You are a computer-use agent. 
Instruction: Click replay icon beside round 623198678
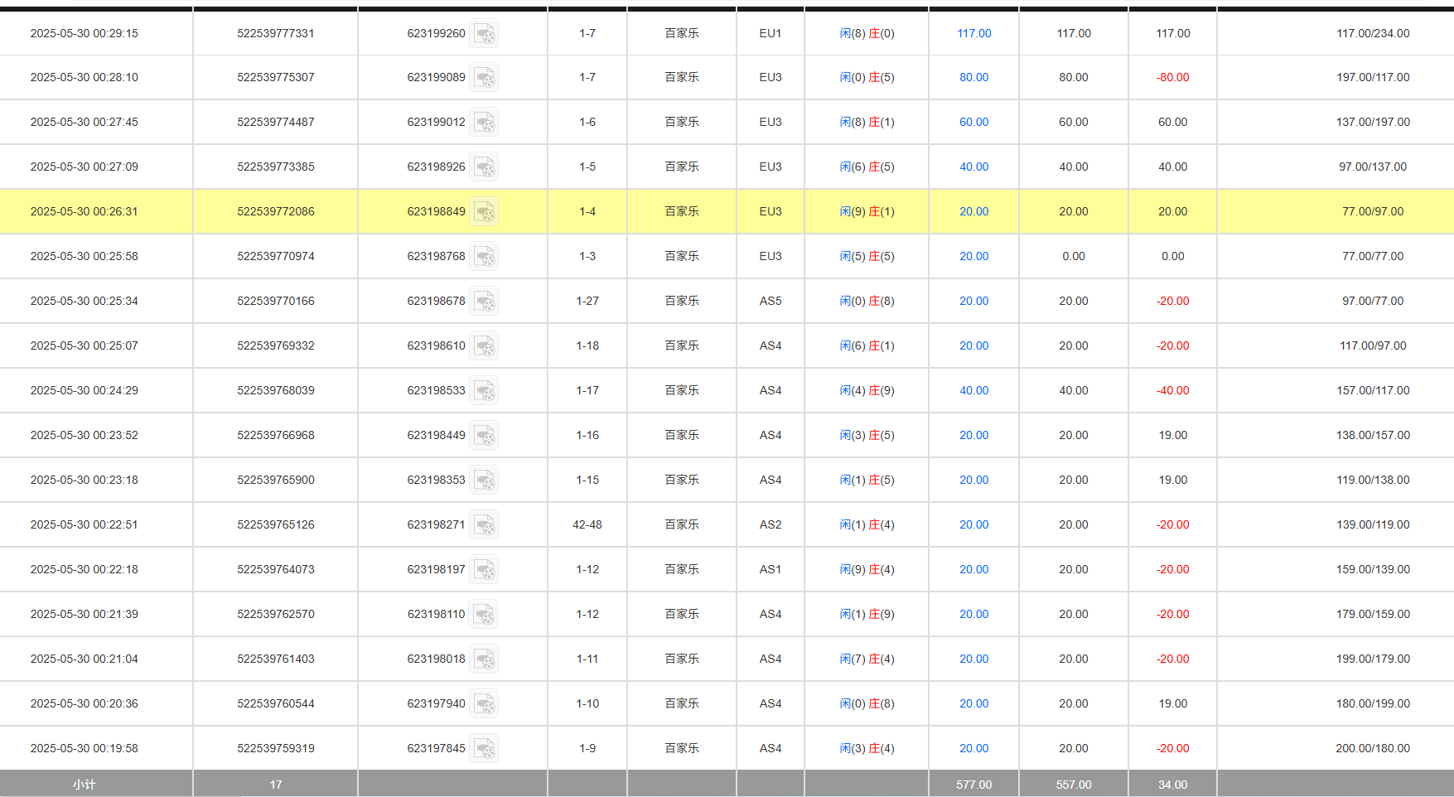click(x=484, y=302)
